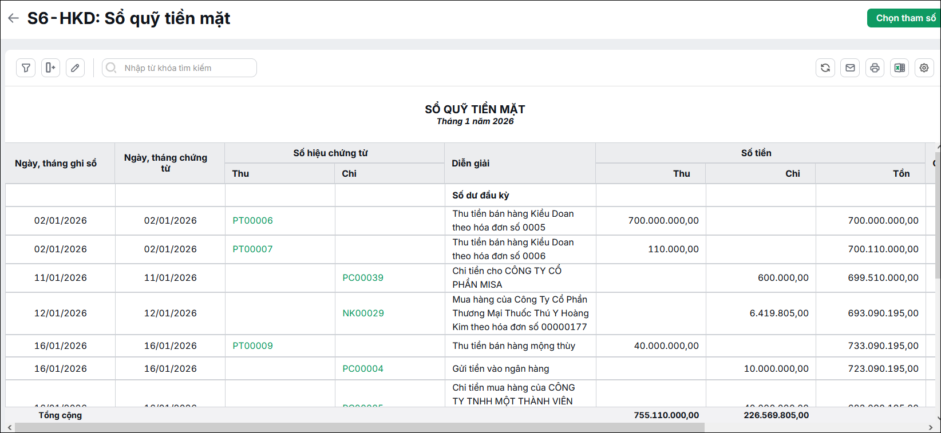Image resolution: width=941 pixels, height=433 pixels.
Task: Click the pencil edit icon
Action: (x=75, y=67)
